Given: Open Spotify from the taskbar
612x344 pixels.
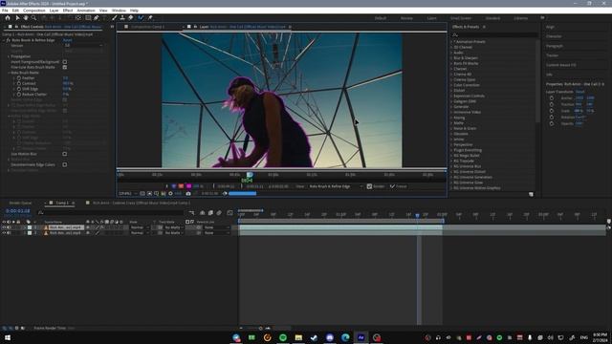Looking at the screenshot, I should pyautogui.click(x=283, y=337).
